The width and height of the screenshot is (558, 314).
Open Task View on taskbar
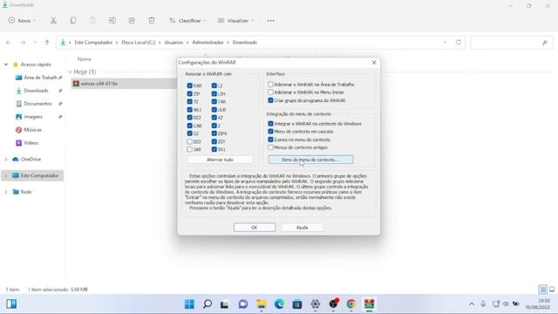pyautogui.click(x=224, y=304)
